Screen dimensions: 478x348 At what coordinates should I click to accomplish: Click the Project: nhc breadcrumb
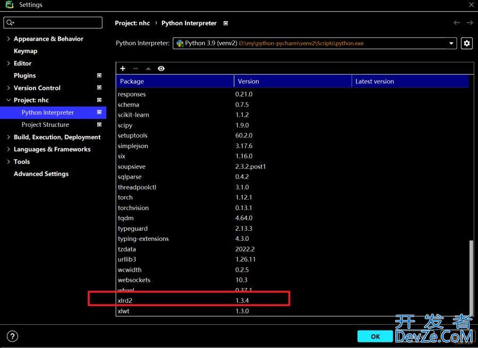(132, 23)
